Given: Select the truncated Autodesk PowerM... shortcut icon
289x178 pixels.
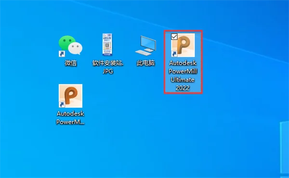Looking at the screenshot, I should click(x=70, y=96).
